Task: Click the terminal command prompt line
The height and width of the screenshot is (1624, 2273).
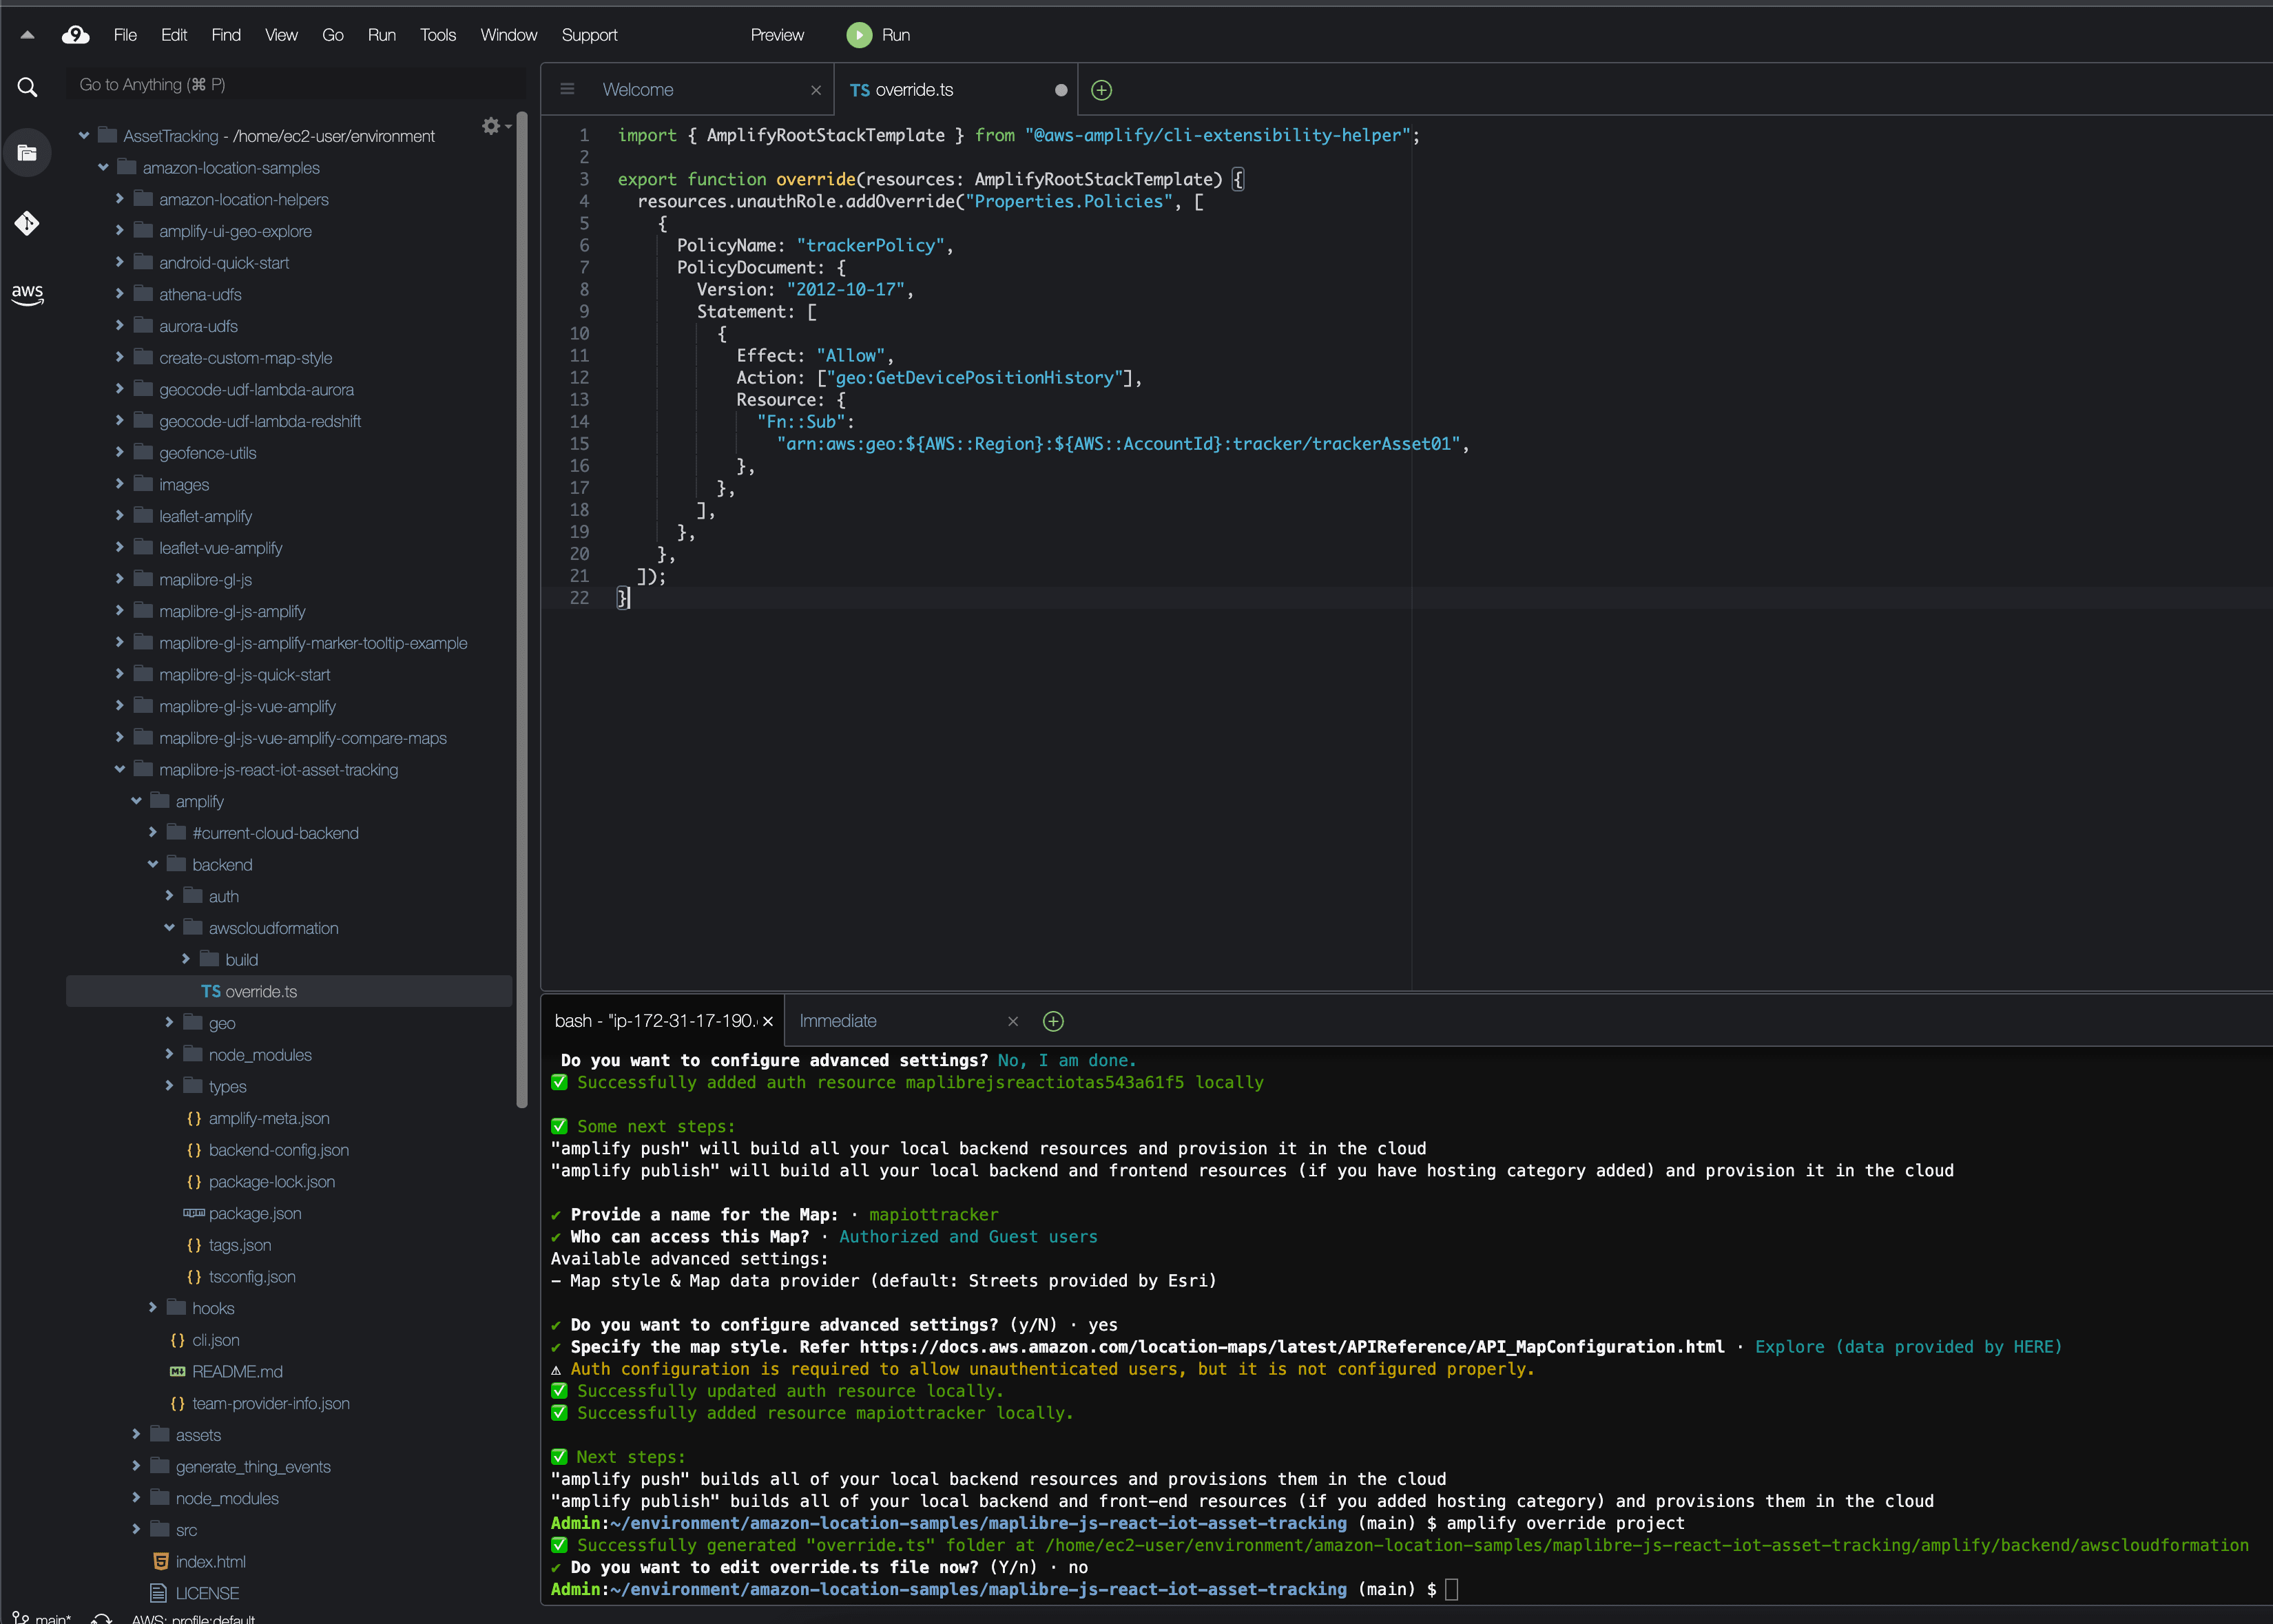Action: [1003, 1590]
